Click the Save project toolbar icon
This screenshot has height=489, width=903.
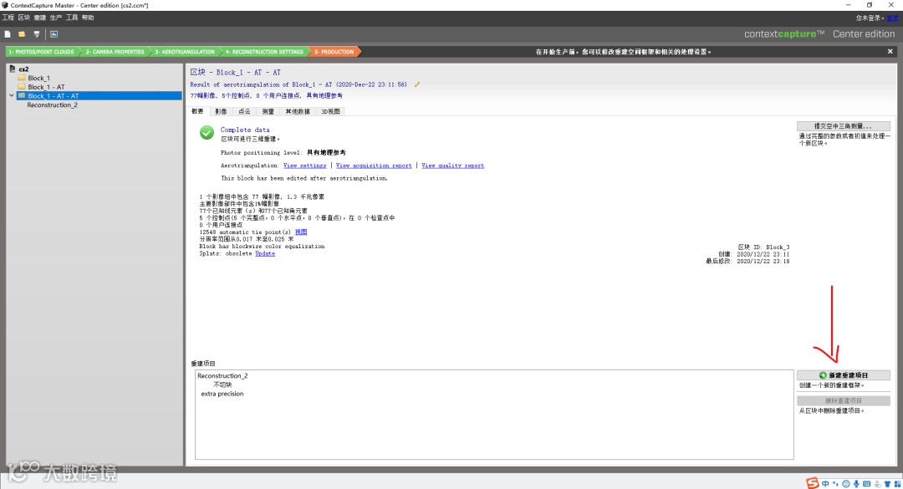pyautogui.click(x=37, y=34)
